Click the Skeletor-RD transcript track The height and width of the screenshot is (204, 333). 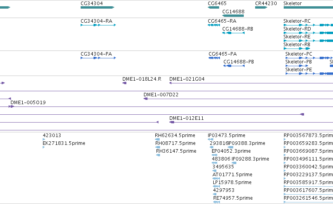click(x=308, y=33)
